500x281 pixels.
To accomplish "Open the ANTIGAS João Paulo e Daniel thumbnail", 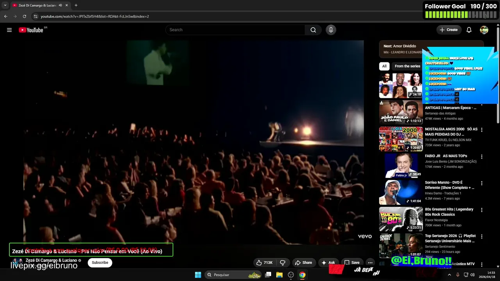I will point(401,112).
